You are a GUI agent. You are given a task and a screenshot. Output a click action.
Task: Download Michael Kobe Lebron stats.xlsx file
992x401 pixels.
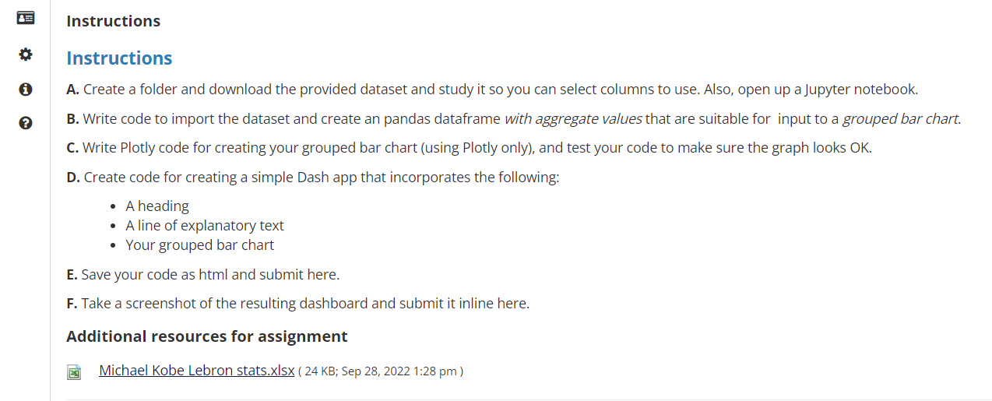pos(196,371)
